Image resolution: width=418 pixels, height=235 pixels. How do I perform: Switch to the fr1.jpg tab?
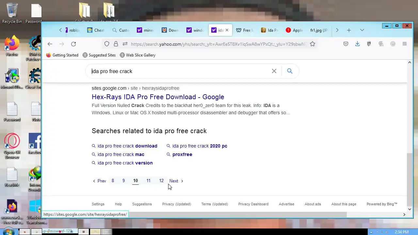[319, 30]
